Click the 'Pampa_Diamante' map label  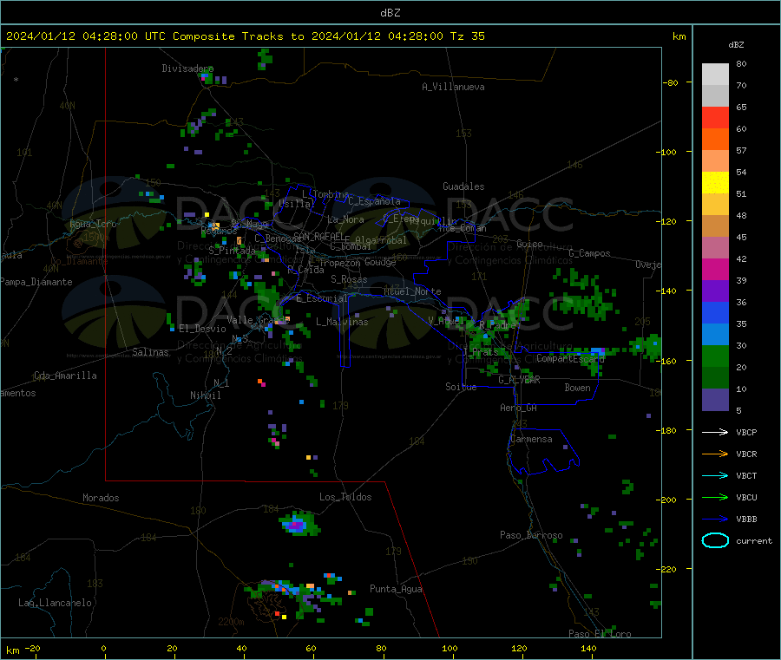click(36, 282)
